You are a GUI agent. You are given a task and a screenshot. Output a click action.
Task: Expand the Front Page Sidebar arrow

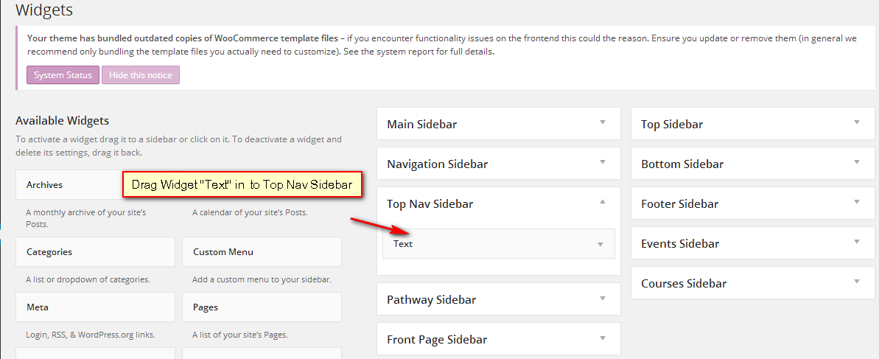coord(602,338)
